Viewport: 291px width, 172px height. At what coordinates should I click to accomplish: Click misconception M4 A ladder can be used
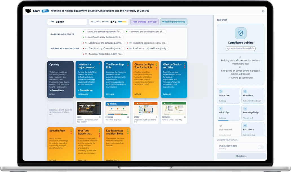(x=147, y=48)
